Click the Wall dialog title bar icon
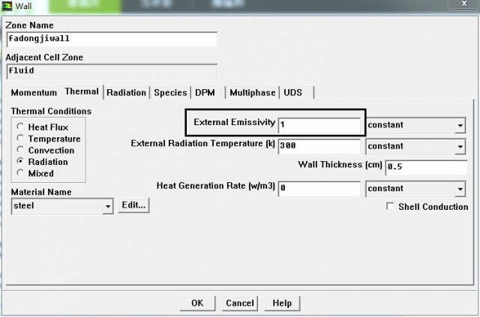Screen dimensions: 480x317 7,7
